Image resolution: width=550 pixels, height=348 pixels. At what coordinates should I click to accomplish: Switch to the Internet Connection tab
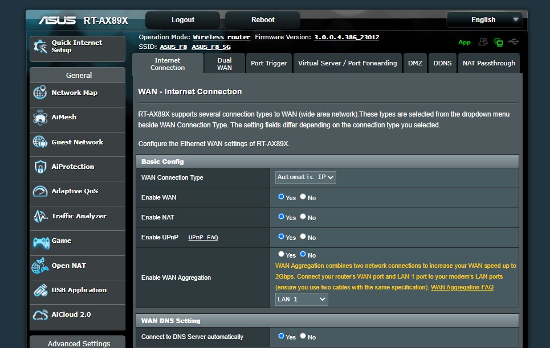[168, 64]
